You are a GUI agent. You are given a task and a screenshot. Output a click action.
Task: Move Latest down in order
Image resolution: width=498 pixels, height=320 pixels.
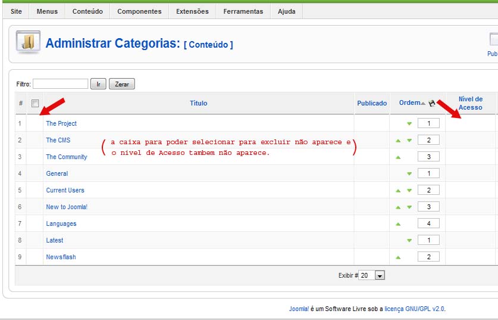coord(409,241)
